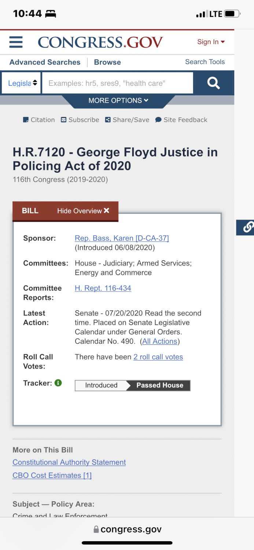View the 2 roll call votes
This screenshot has height=550, width=254.
point(158,357)
